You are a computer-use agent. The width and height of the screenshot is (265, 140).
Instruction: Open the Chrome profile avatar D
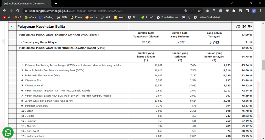[x=254, y=11]
